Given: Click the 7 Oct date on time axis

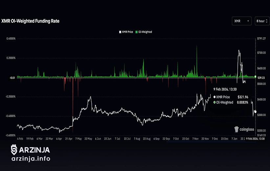Looking at the screenshot, I should (x=176, y=139).
